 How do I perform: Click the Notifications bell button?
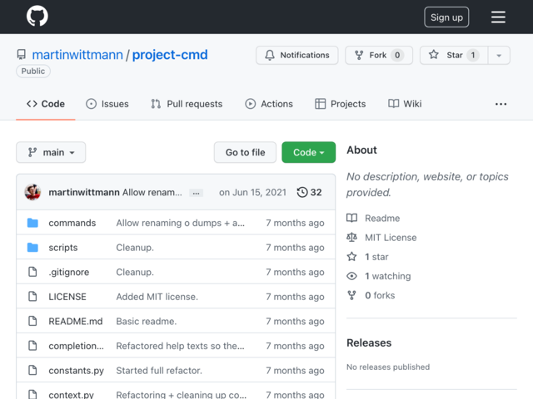[x=296, y=55]
